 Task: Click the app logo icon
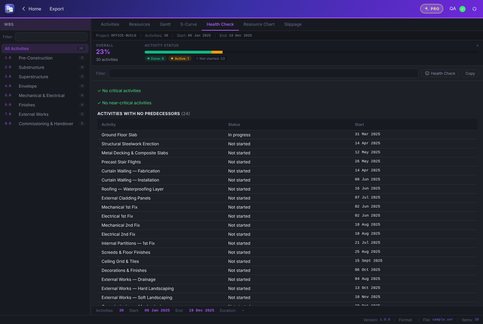[10, 9]
